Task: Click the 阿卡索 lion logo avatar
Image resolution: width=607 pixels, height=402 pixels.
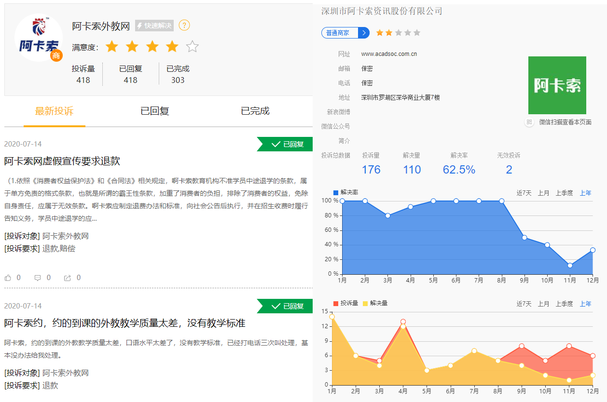Action: point(39,39)
